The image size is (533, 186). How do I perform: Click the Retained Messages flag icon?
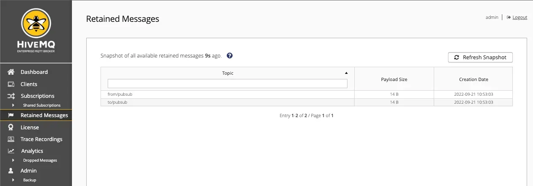click(11, 115)
